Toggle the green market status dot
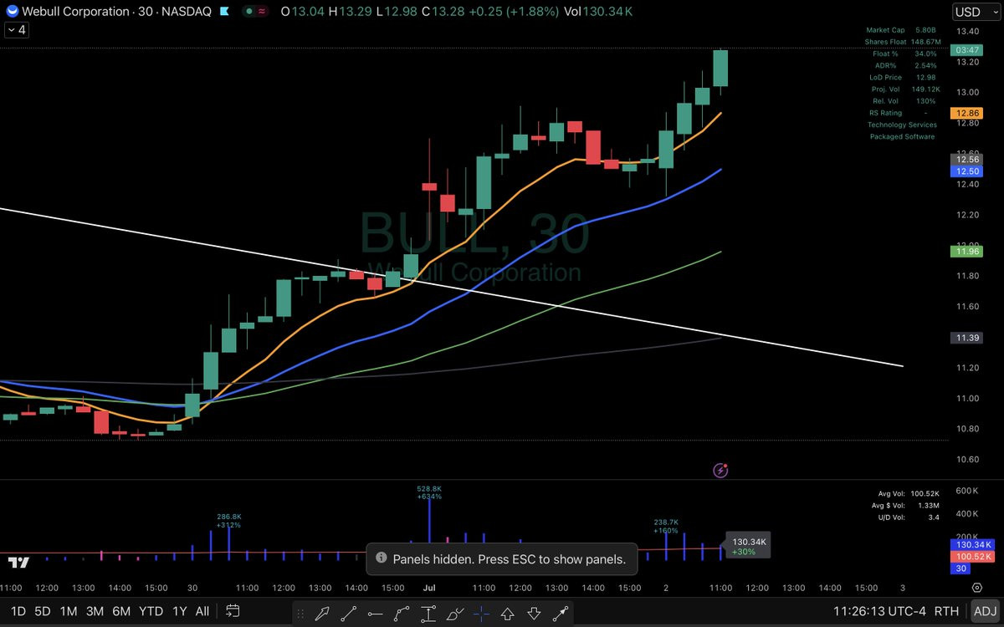 pos(250,12)
